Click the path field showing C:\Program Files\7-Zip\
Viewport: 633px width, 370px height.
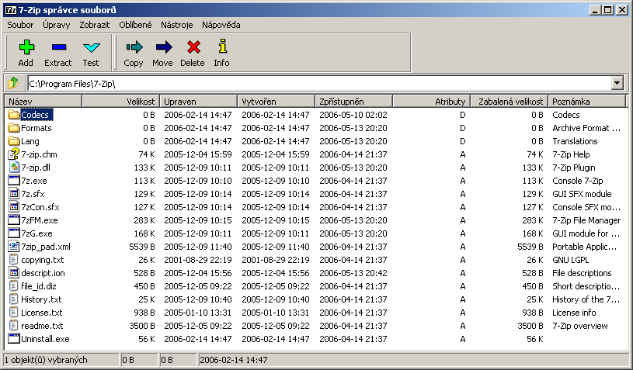(x=311, y=83)
